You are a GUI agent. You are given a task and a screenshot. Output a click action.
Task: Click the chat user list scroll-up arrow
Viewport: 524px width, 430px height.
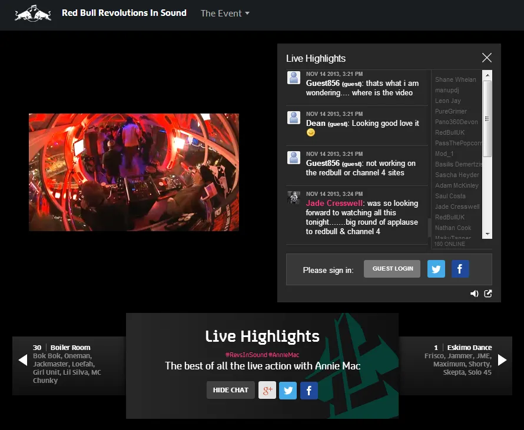(487, 75)
